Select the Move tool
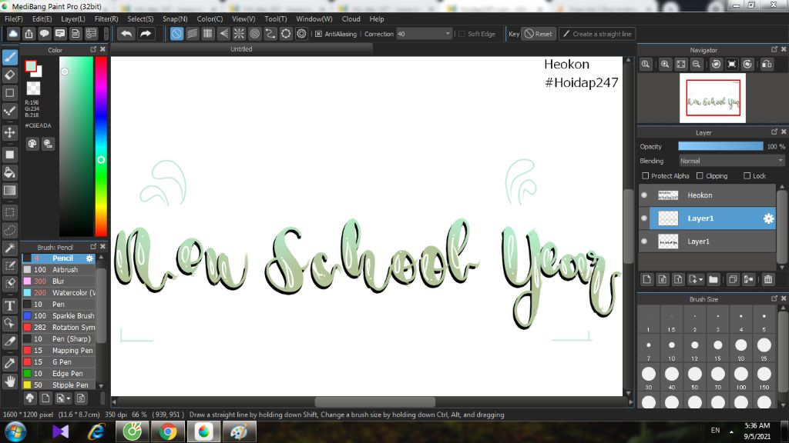789x443 pixels. (x=9, y=132)
